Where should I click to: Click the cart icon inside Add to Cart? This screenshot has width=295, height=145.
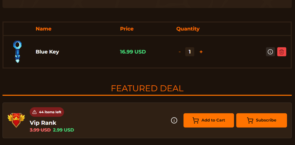point(195,120)
